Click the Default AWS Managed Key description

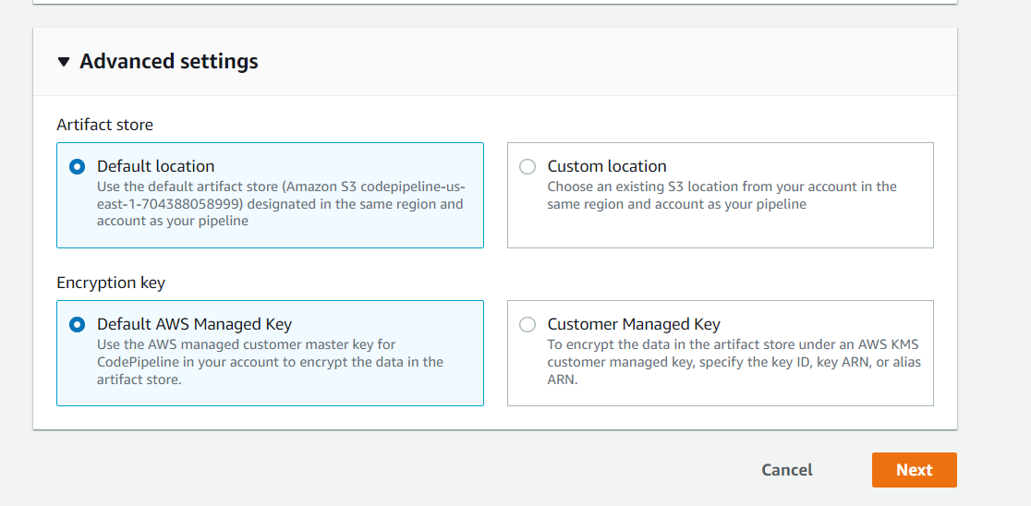click(x=271, y=362)
